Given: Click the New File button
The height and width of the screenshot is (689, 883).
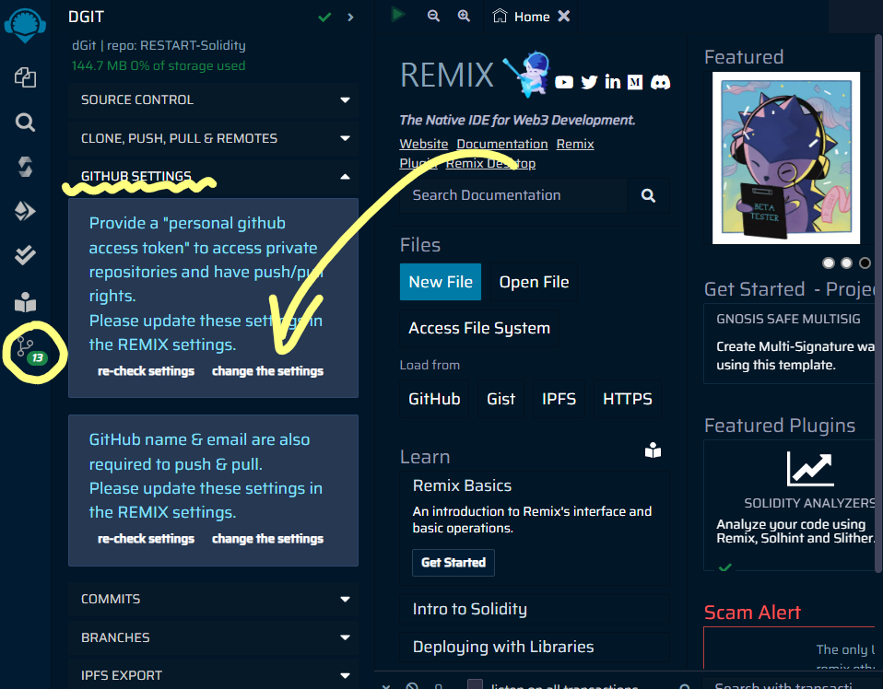Looking at the screenshot, I should pos(441,282).
